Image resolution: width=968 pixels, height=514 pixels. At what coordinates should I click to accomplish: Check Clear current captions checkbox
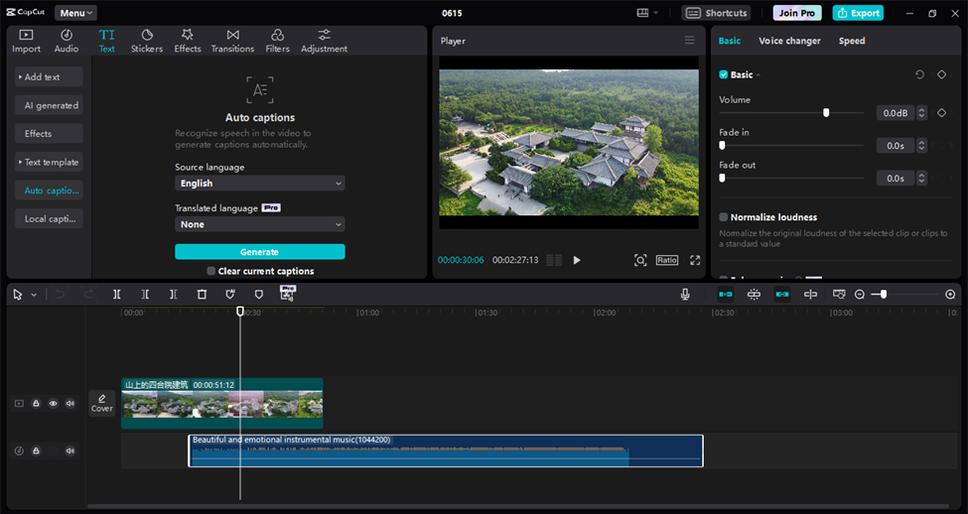[211, 271]
